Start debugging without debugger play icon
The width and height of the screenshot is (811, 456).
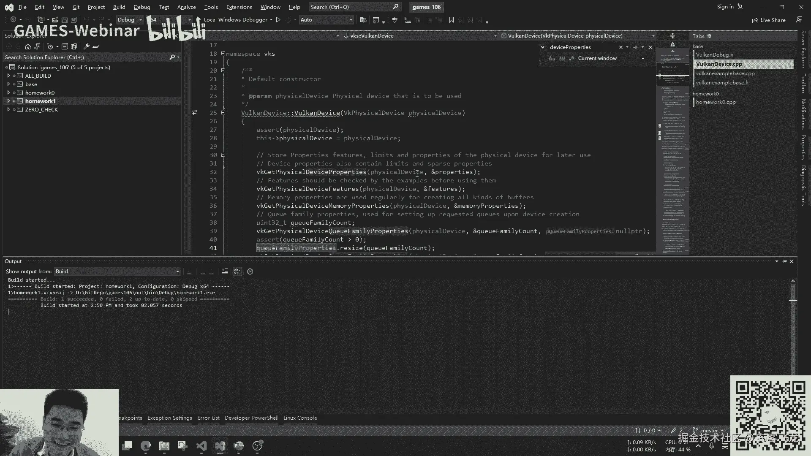click(x=278, y=20)
